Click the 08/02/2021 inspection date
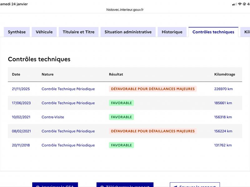 tap(21, 131)
